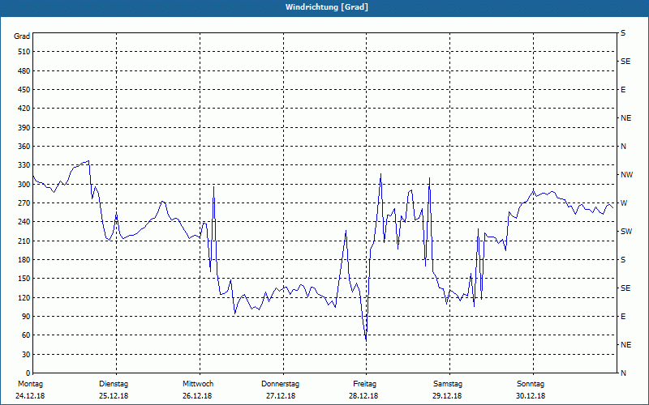Click the Dienstag day label
Screen dimensions: 649x405
[114, 384]
